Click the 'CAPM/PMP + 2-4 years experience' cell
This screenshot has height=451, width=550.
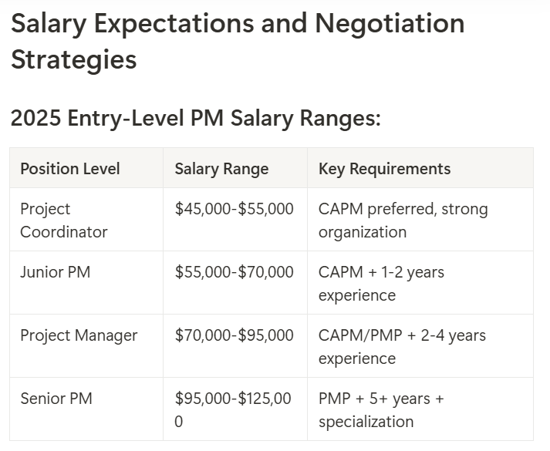402,346
